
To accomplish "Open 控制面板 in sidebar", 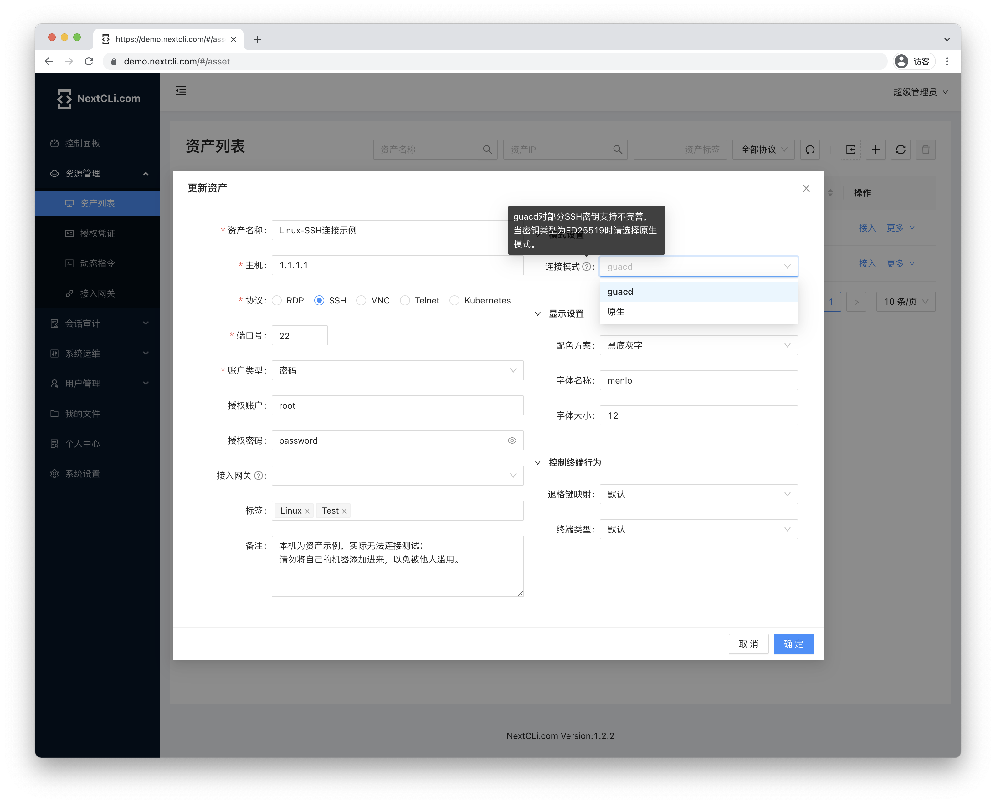I will pos(98,143).
